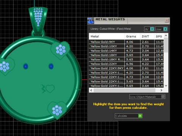Select the engraved heart kiss mouth
The image size is (182, 136).
click(x=48, y=88)
